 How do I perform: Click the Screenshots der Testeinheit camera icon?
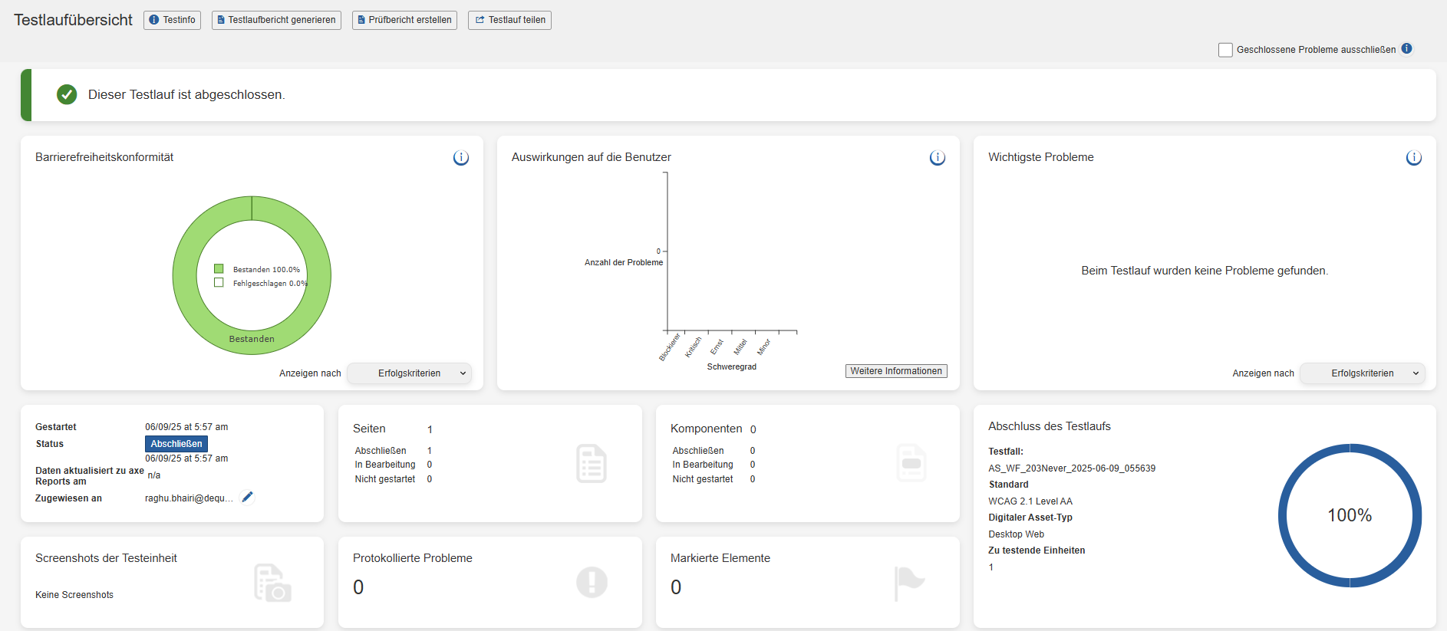tap(272, 583)
